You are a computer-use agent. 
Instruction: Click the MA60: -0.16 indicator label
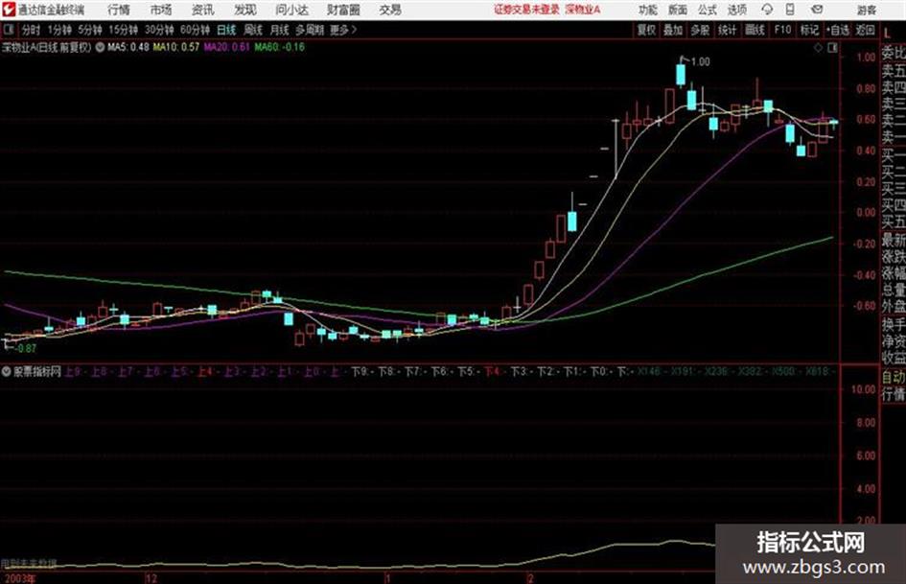tap(279, 47)
